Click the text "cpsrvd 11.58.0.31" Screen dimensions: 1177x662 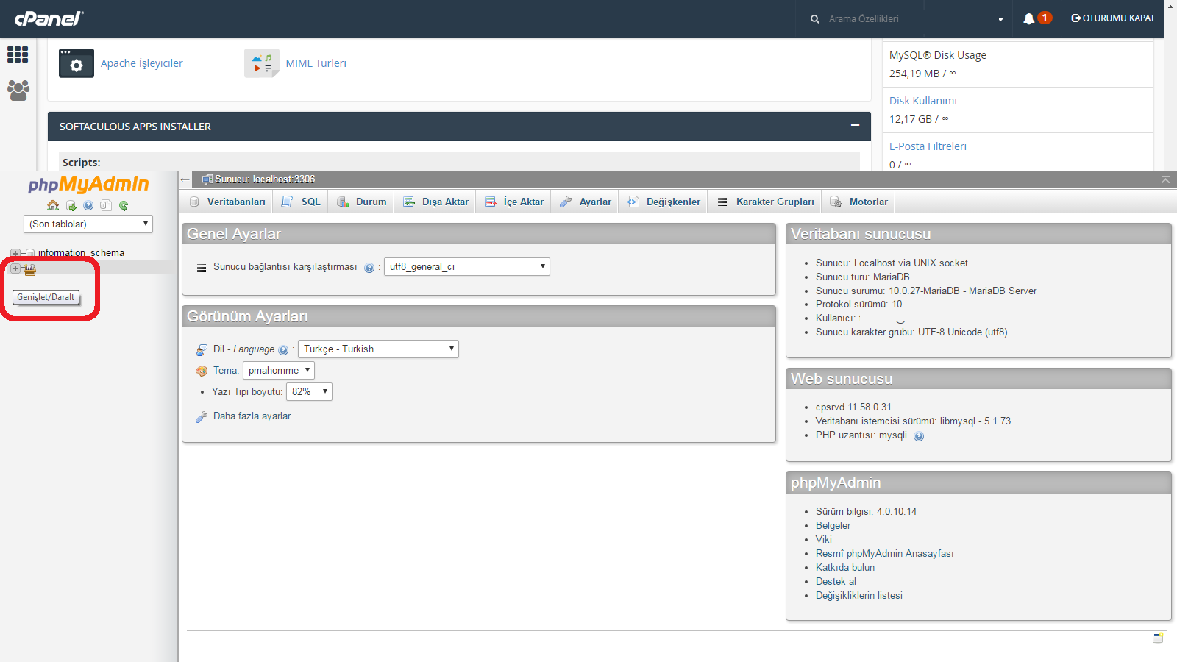click(x=853, y=407)
